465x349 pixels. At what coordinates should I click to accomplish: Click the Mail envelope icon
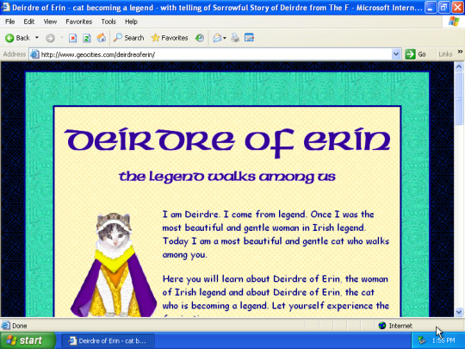pyautogui.click(x=217, y=38)
